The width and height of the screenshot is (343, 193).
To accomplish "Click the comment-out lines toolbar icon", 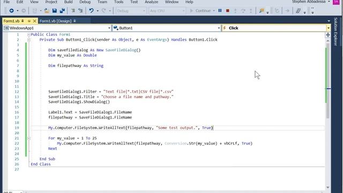I will pyautogui.click(x=73, y=11).
